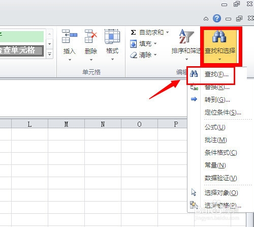
Task: Expand the 插入 dropdown arrow
Action: point(70,60)
